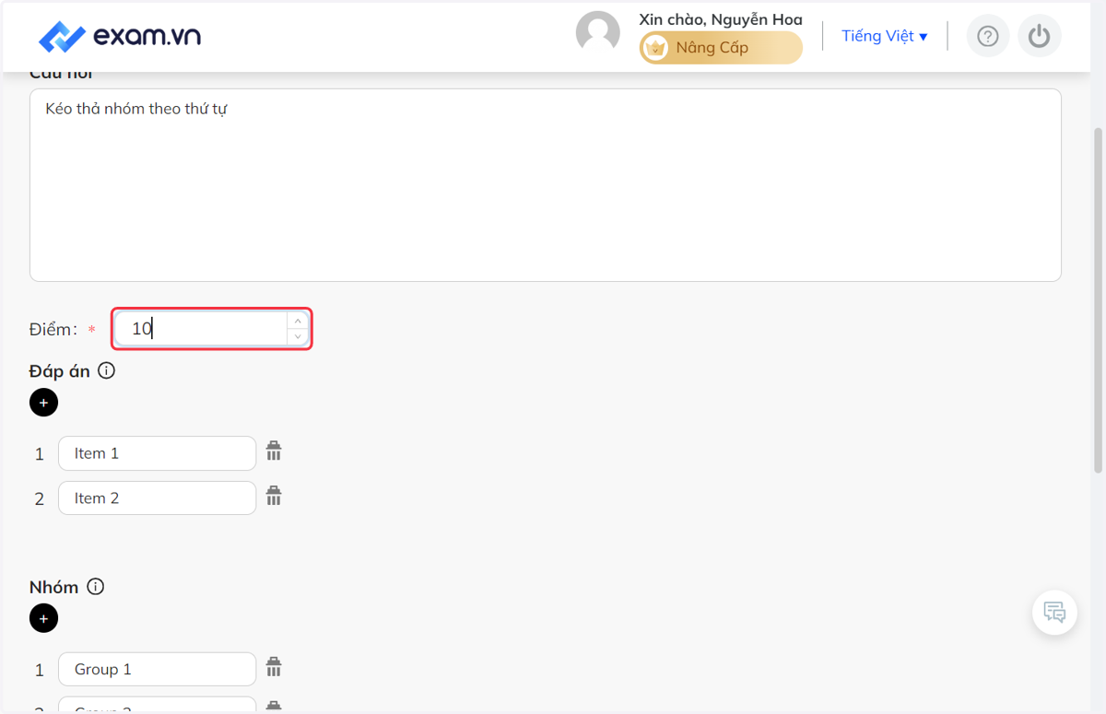Image resolution: width=1106 pixels, height=714 pixels.
Task: Show info tooltip for Đáp án
Action: 107,371
